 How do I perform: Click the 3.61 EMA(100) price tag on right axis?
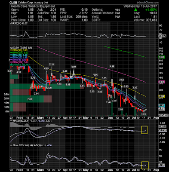point(161,82)
